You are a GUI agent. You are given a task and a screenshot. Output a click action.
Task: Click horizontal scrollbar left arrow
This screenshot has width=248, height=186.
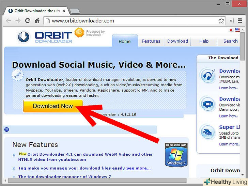tap(5, 181)
